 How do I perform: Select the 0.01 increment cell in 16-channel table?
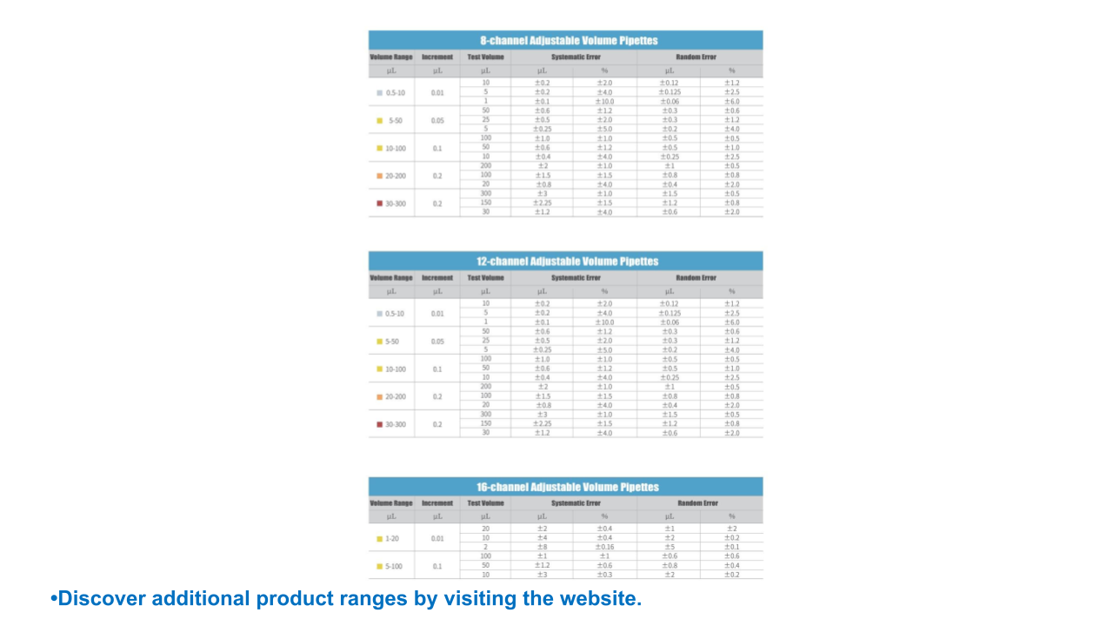437,539
